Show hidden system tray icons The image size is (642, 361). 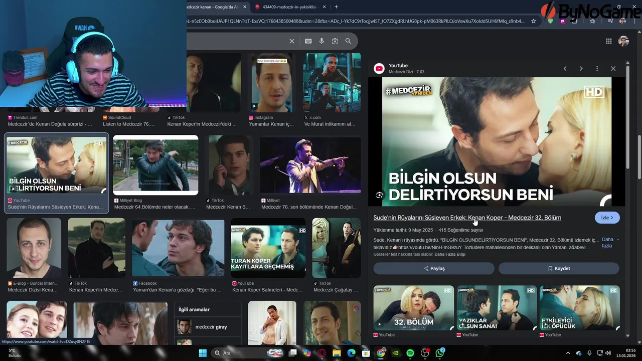(x=568, y=353)
